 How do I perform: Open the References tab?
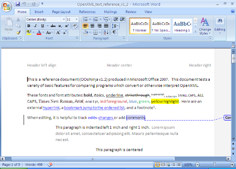87,12
